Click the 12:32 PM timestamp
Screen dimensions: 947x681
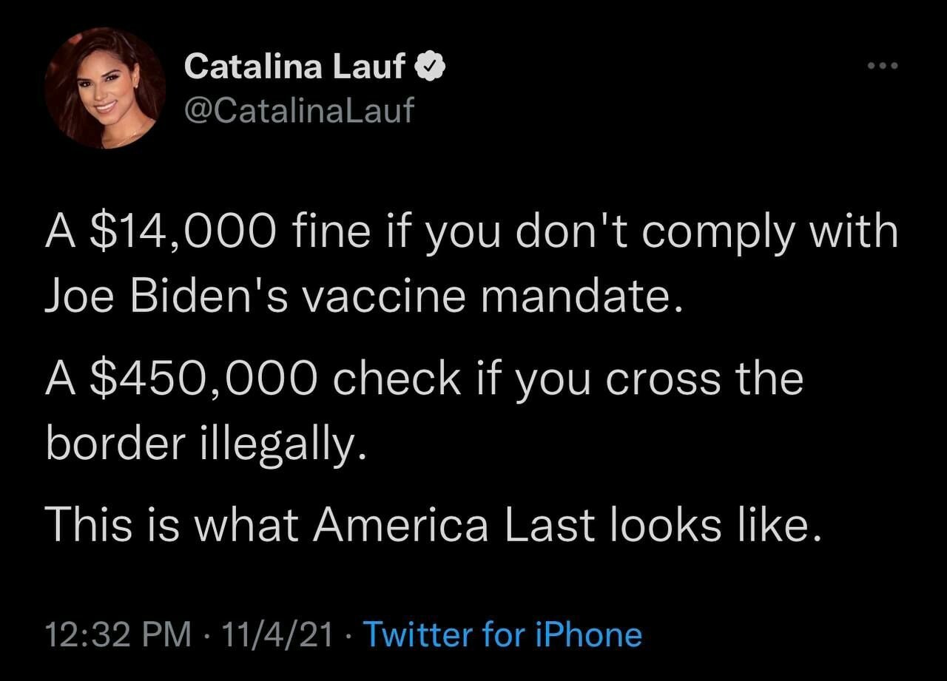[x=118, y=635]
